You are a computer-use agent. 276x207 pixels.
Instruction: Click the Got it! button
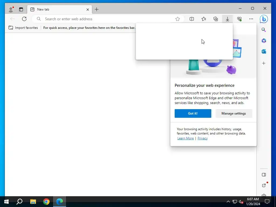tap(193, 113)
